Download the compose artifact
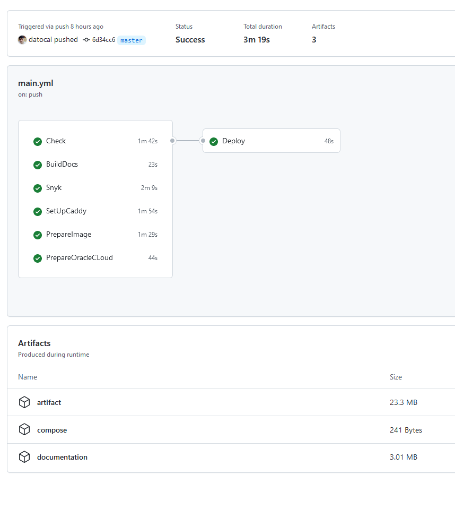The image size is (455, 509). coord(52,430)
